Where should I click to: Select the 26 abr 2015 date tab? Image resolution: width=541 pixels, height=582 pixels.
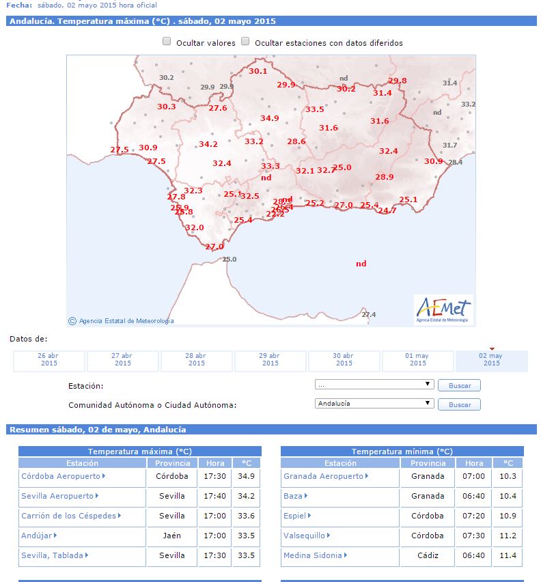48,361
